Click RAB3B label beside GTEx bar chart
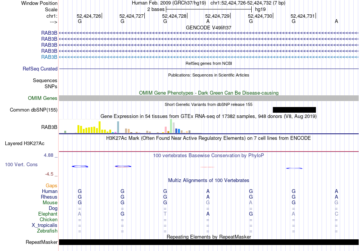This screenshot has width=359, height=251. coord(49,127)
